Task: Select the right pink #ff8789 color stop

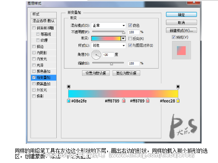Action: [x=148, y=100]
